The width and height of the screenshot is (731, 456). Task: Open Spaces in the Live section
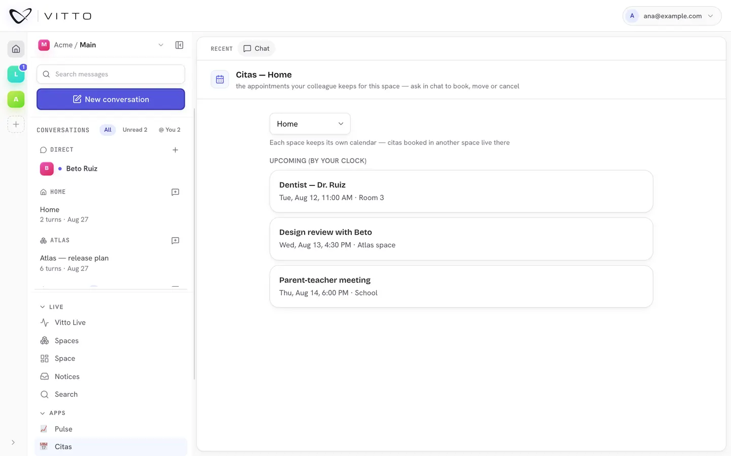(x=111, y=340)
